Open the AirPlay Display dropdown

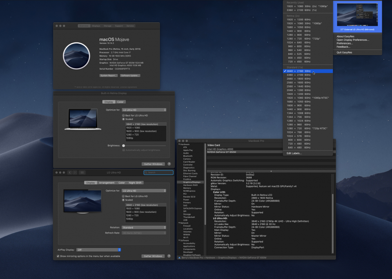[99, 250]
